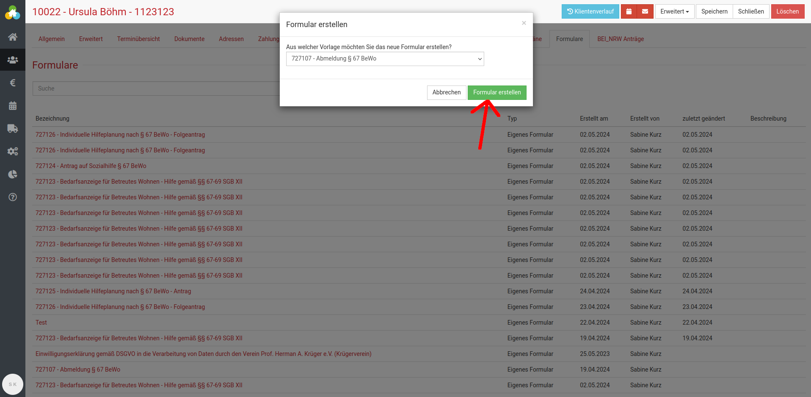Expand the Erweitert dropdown button

click(x=674, y=11)
